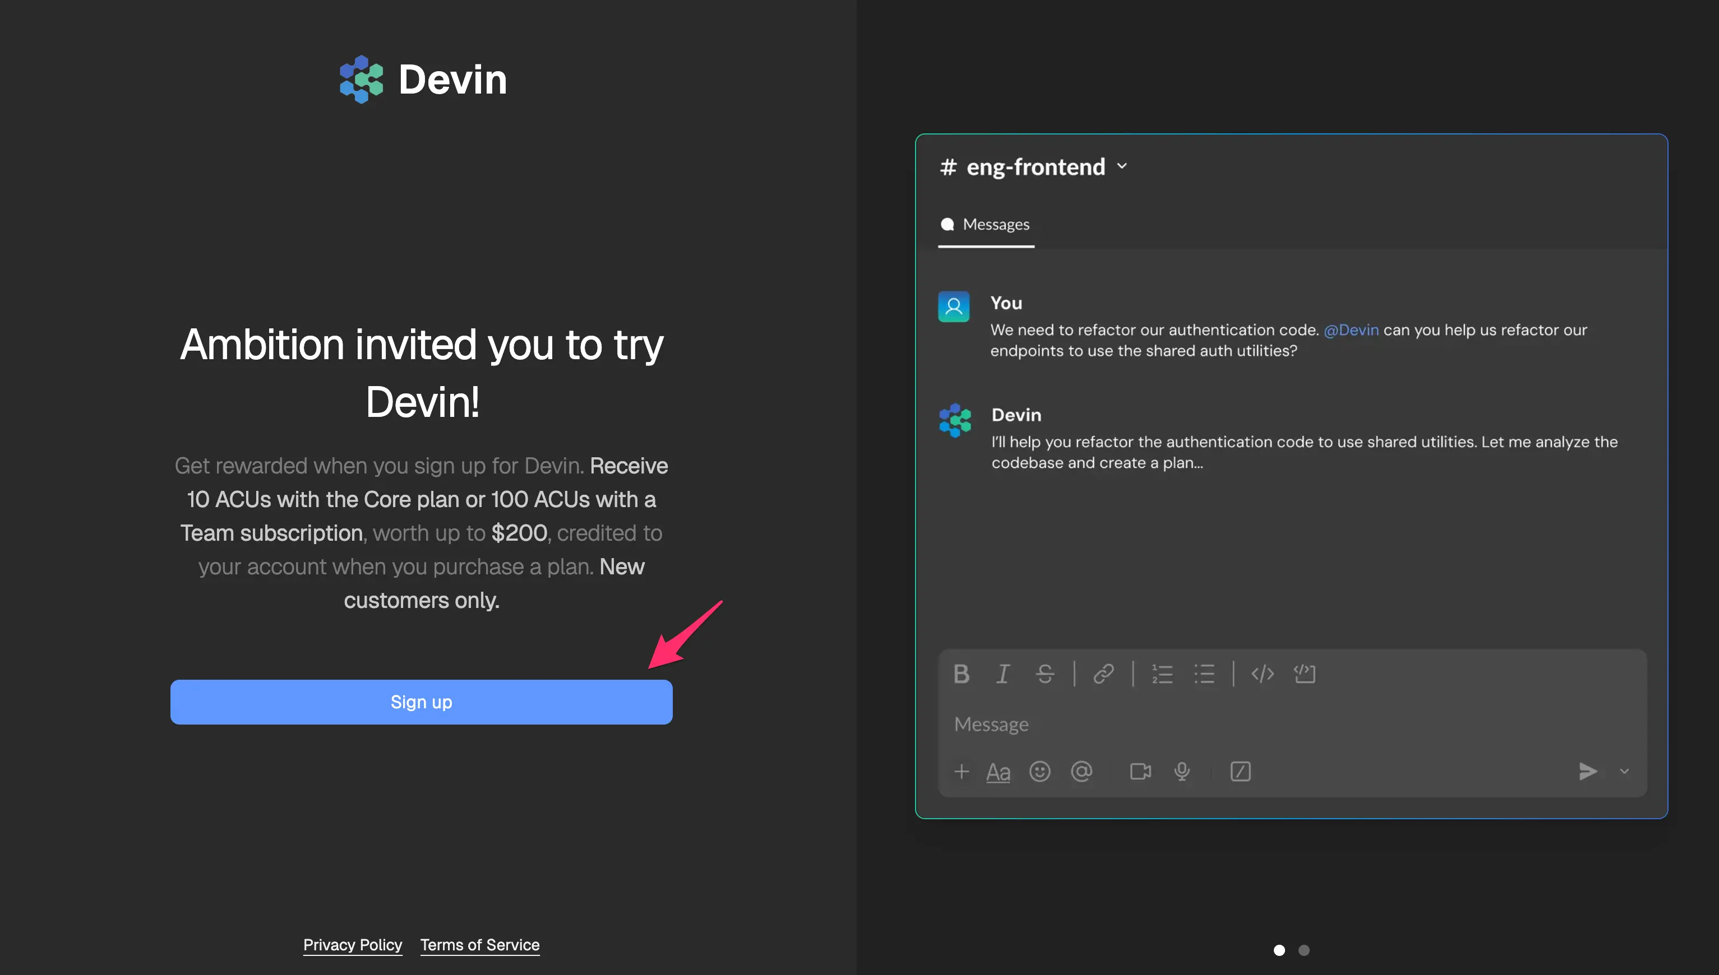The width and height of the screenshot is (1719, 975).
Task: Expand the eng-frontend channel dropdown chevron
Action: coord(1122,166)
